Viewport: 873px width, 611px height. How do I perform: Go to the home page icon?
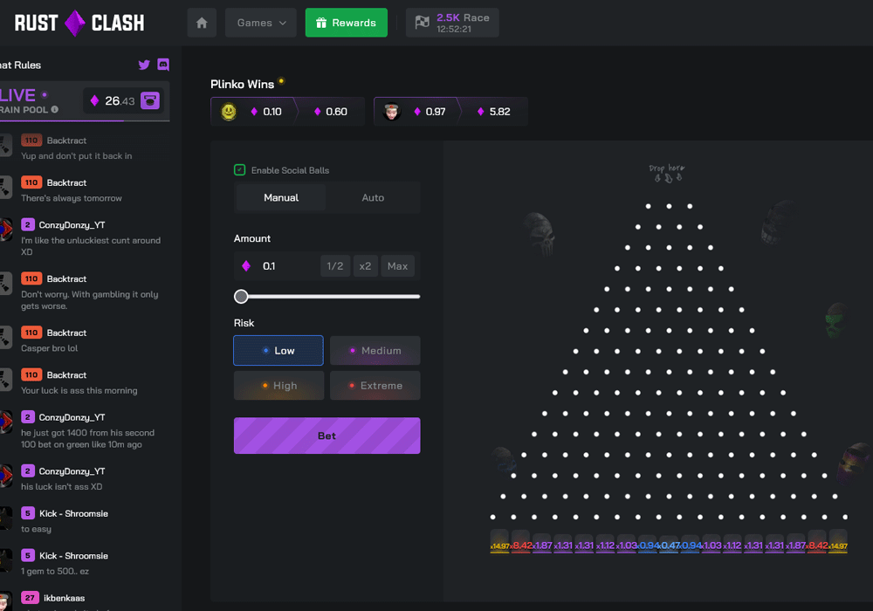coord(202,23)
